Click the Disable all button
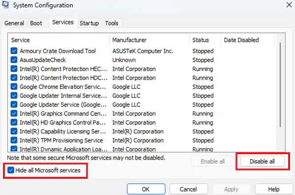This screenshot has width=295, height=195. 262,161
